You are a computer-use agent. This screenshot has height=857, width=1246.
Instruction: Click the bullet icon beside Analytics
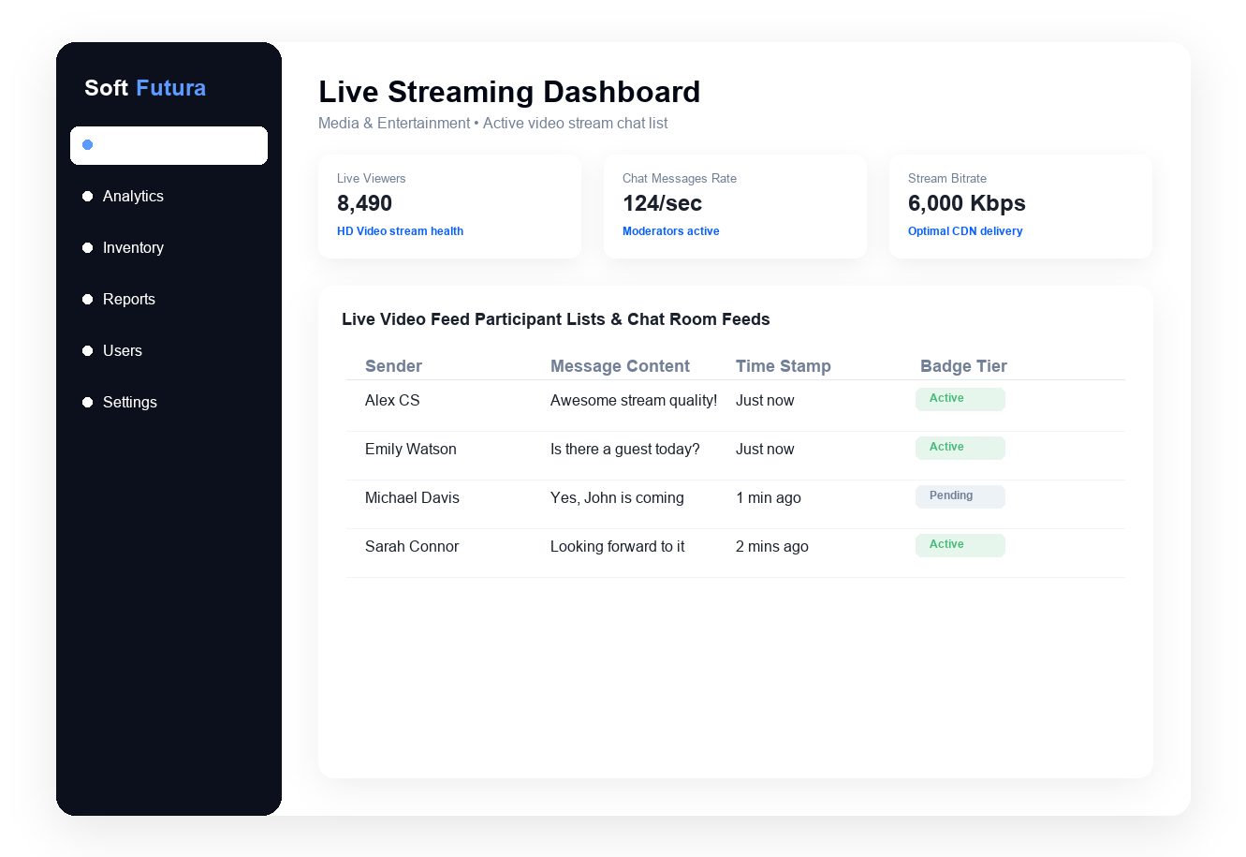tap(87, 197)
